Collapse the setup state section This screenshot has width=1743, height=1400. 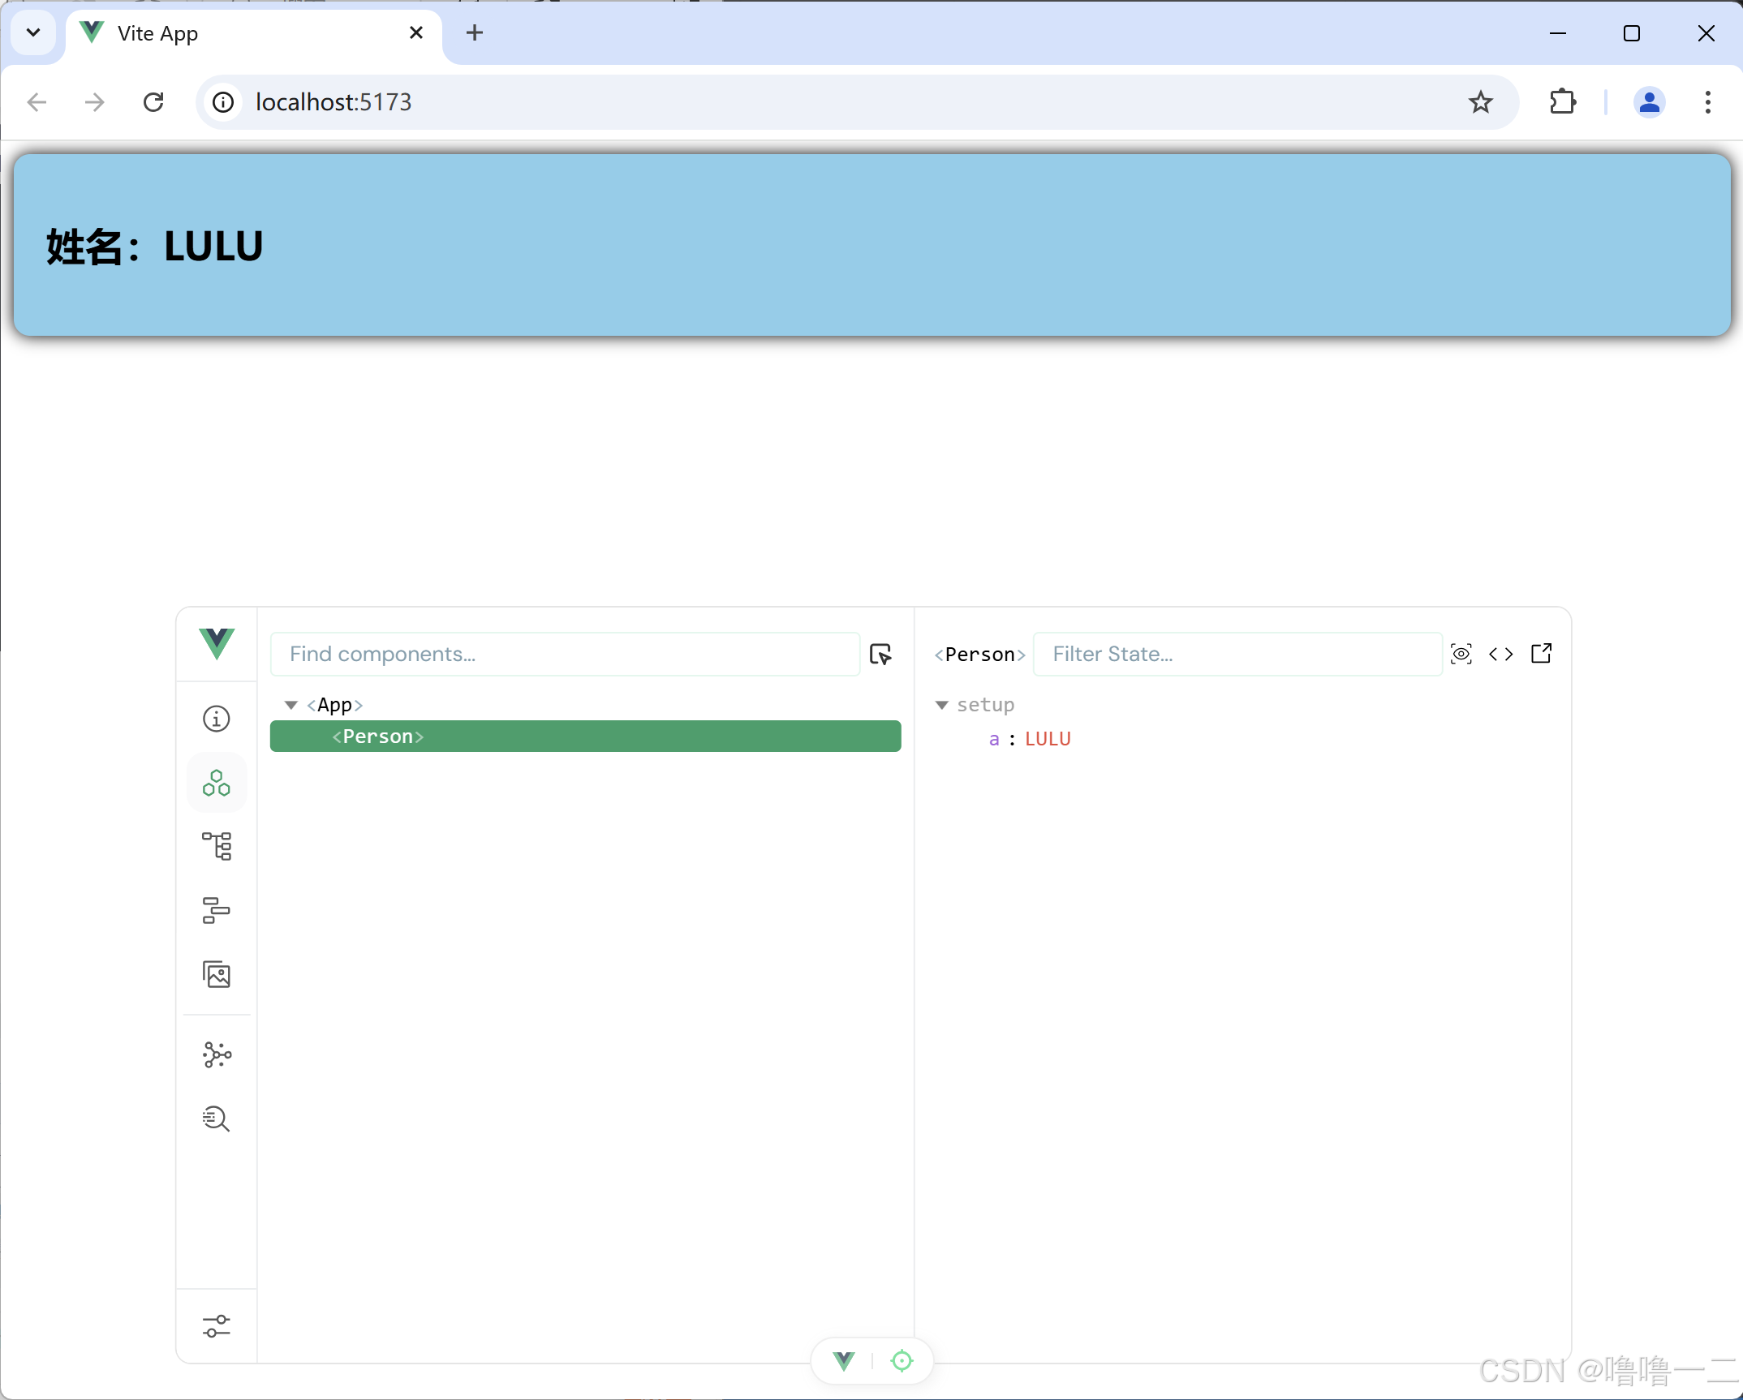pyautogui.click(x=941, y=705)
